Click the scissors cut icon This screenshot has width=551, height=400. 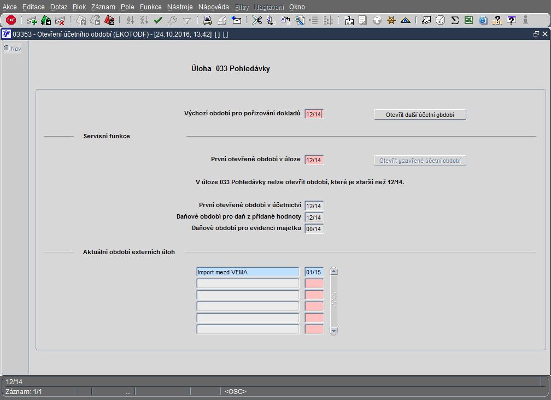[x=257, y=20]
